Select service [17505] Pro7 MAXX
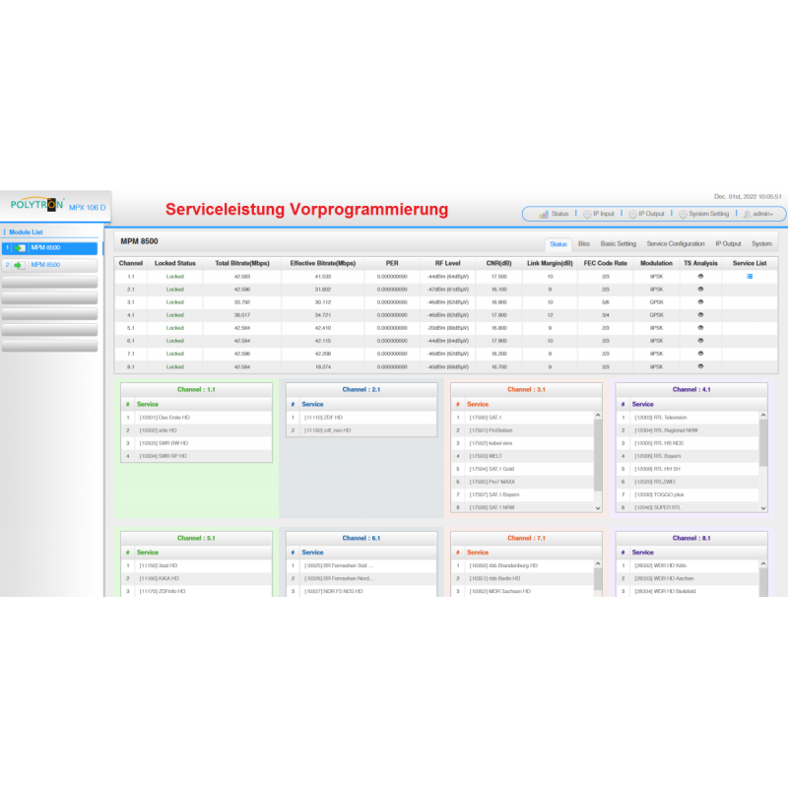Image resolution: width=788 pixels, height=788 pixels. pyautogui.click(x=523, y=482)
